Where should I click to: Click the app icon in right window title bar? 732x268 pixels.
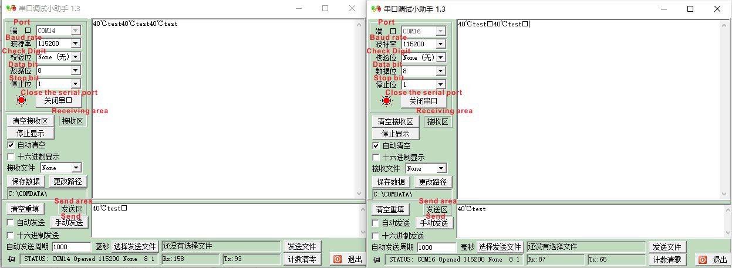point(375,9)
